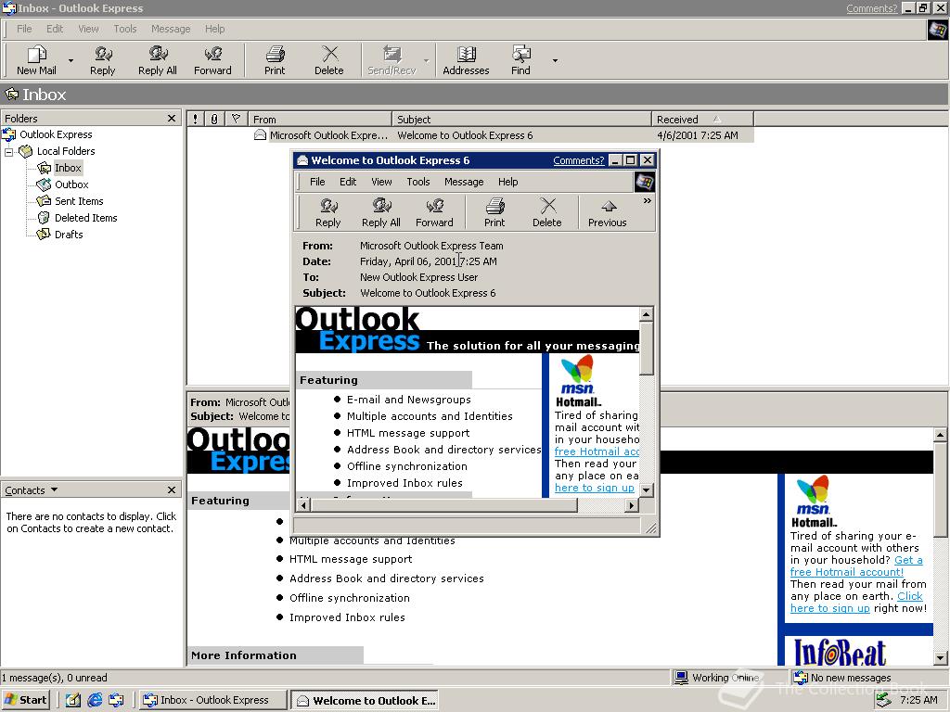Collapse the Local Folders tree node
Viewport: 950px width, 712px height.
tap(9, 151)
